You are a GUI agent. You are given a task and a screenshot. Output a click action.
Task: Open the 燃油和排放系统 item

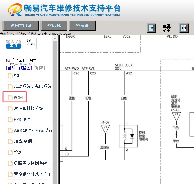[28, 108]
